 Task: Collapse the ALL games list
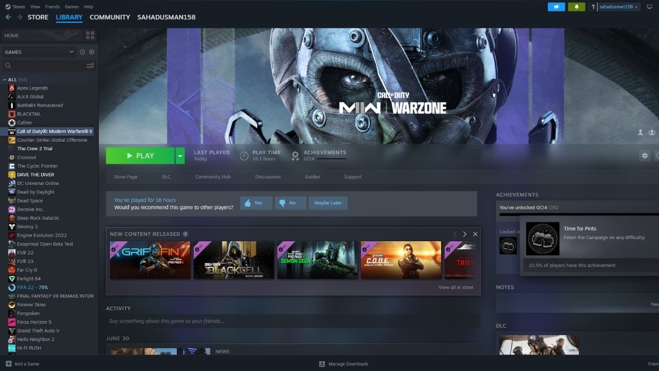tap(5, 80)
